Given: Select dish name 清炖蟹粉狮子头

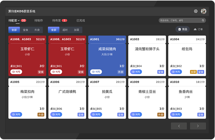Looking at the screenshot, I should click(x=147, y=49).
